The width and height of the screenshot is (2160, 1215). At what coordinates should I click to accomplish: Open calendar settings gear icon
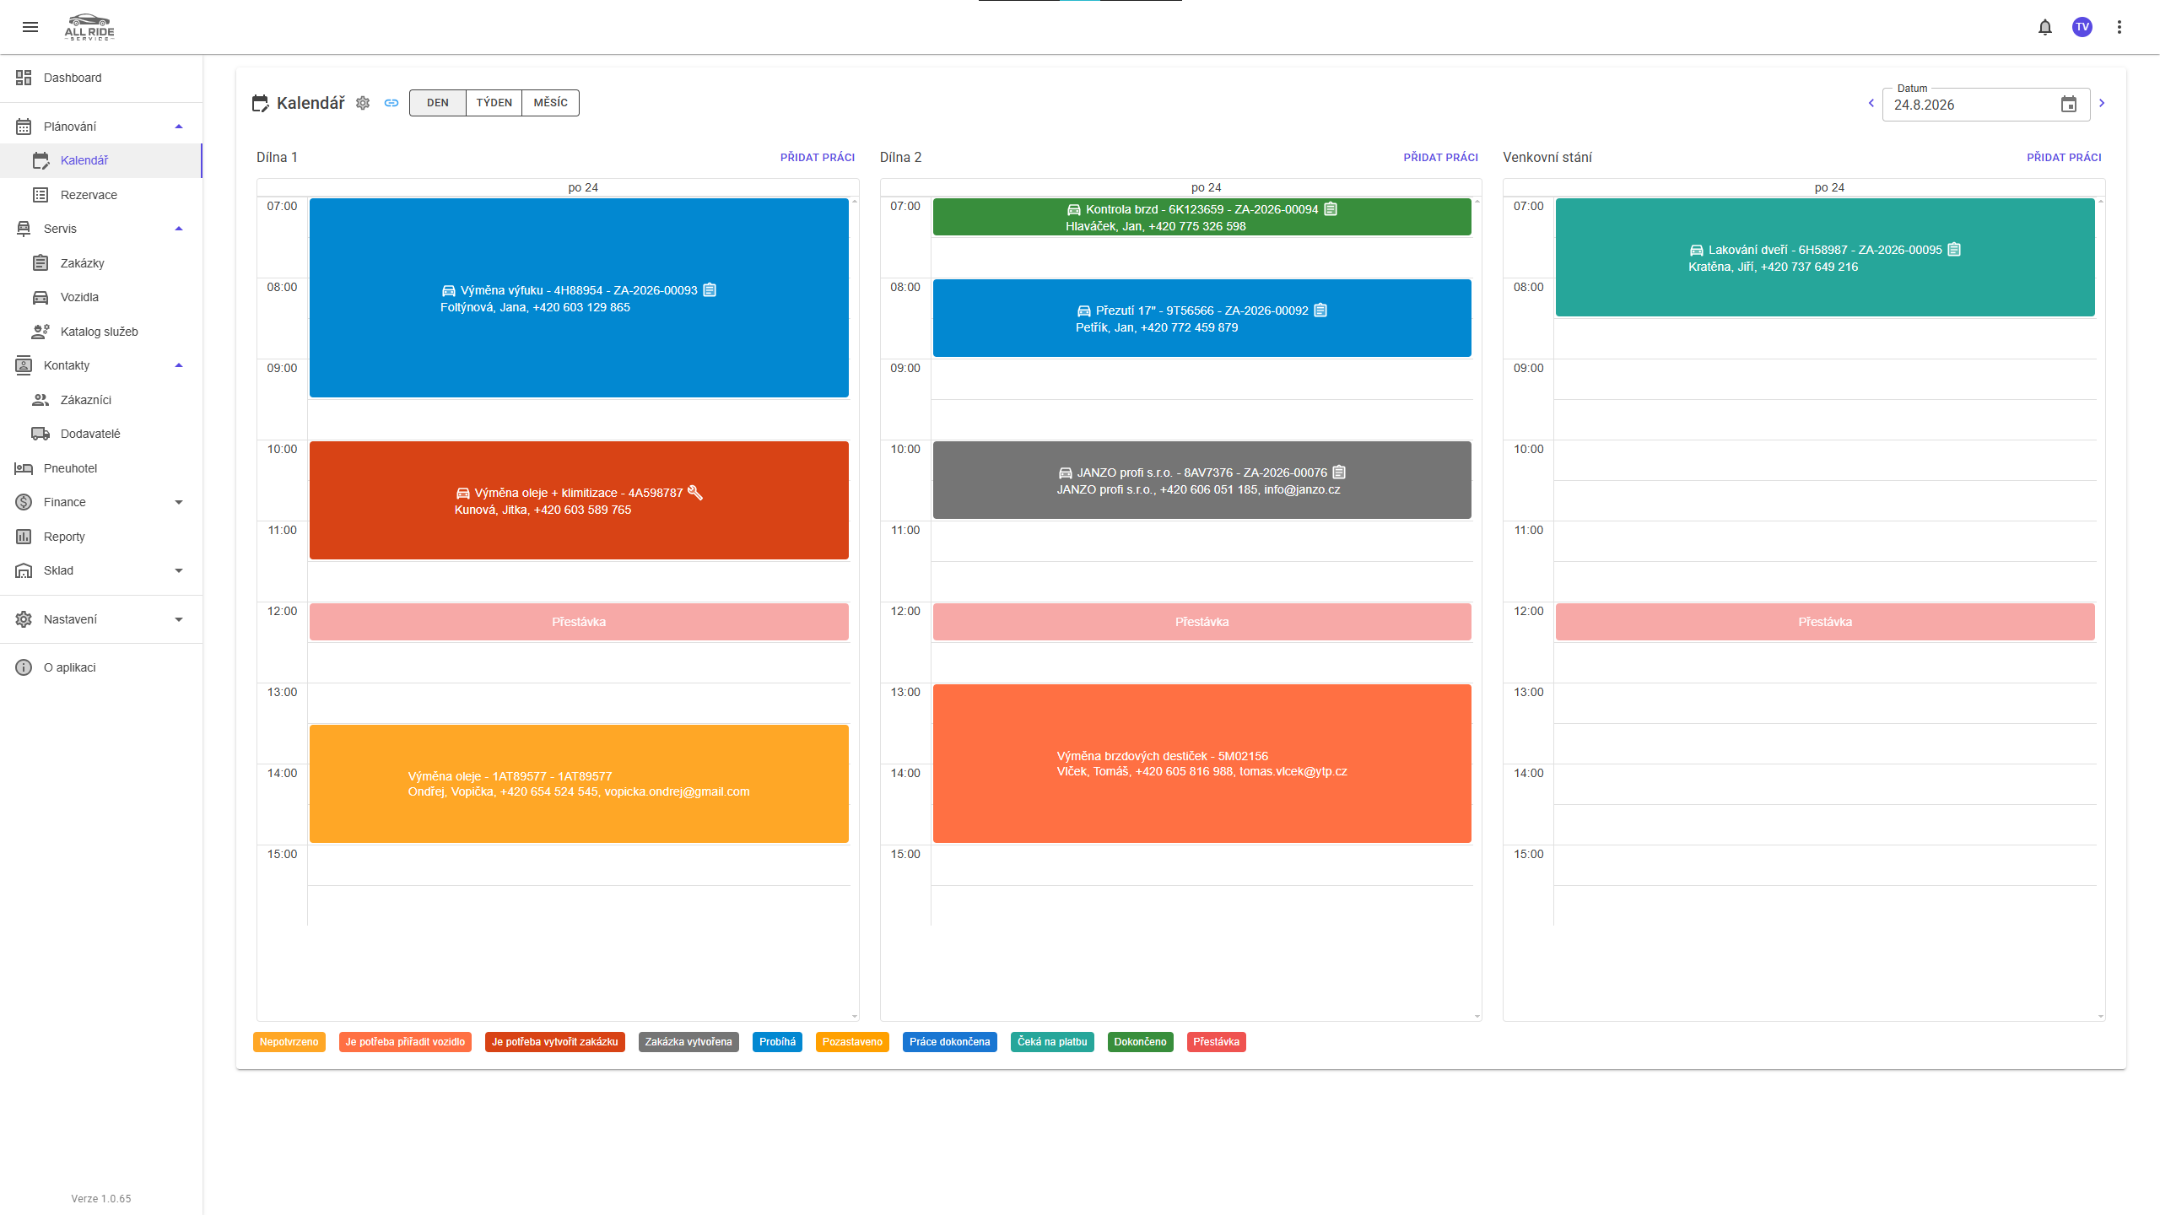[363, 103]
